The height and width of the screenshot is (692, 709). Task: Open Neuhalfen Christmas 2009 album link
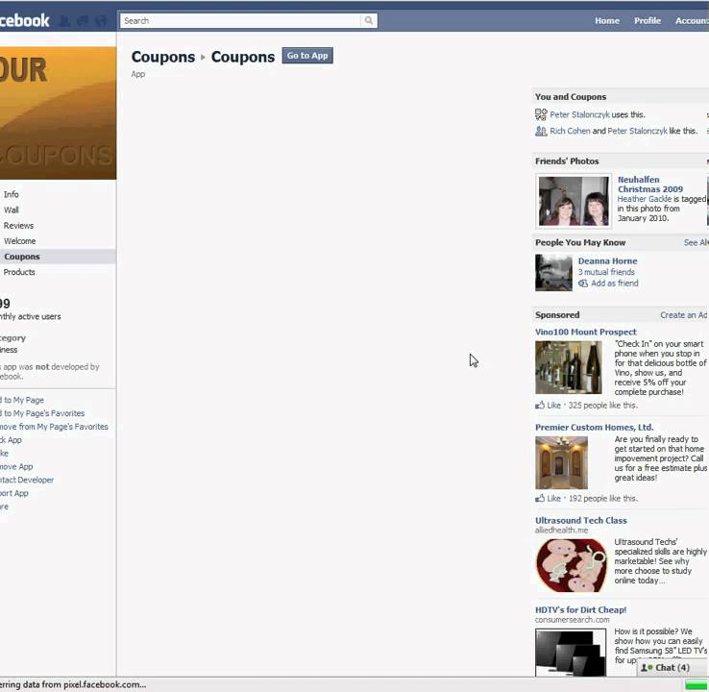pyautogui.click(x=650, y=185)
